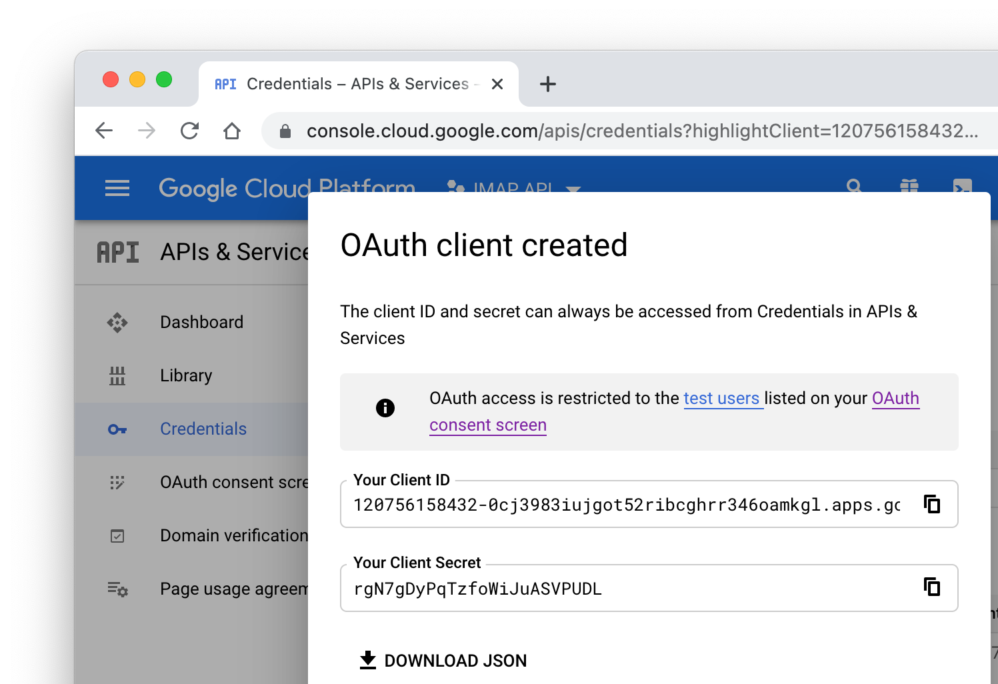Click the DOWNLOAD JSON button

[x=443, y=661]
